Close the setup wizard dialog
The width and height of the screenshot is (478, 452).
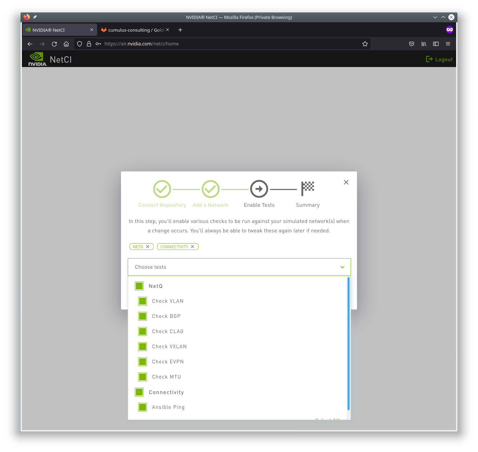click(x=346, y=182)
